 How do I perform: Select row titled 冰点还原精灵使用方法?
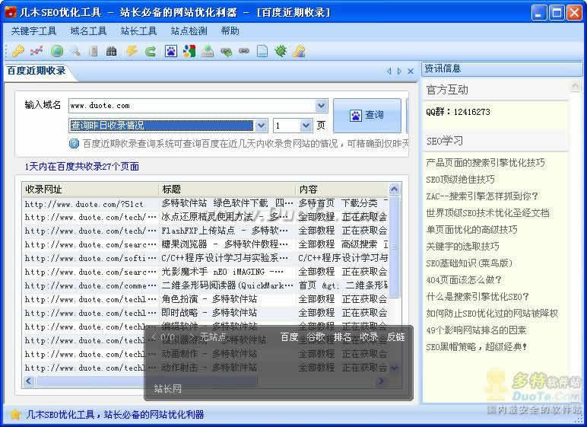(x=205, y=217)
